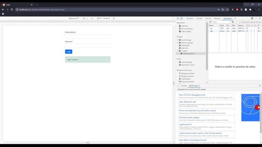The image size is (262, 147).
Task: Expand the Local Storage tree node
Action: tap(178, 40)
